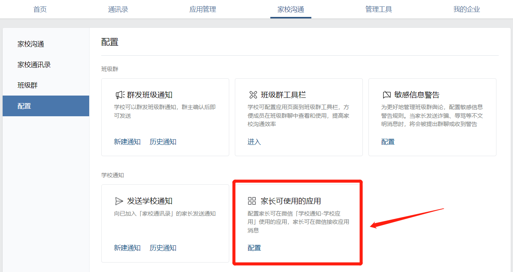This screenshot has height=272, width=513.
Task: Select 配置 in the left sidebar
Action: 46,106
